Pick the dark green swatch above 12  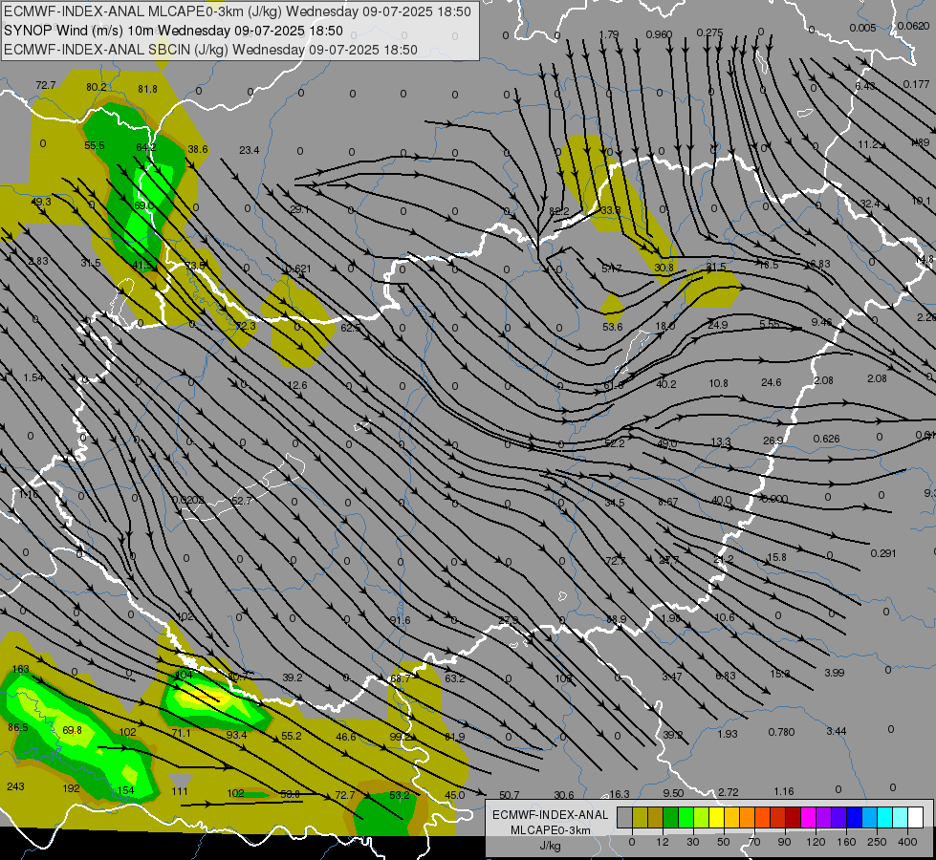(671, 818)
